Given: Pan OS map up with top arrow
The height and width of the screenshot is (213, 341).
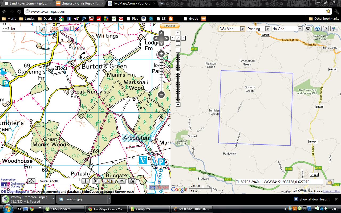Looking at the screenshot, I should (x=161, y=33).
